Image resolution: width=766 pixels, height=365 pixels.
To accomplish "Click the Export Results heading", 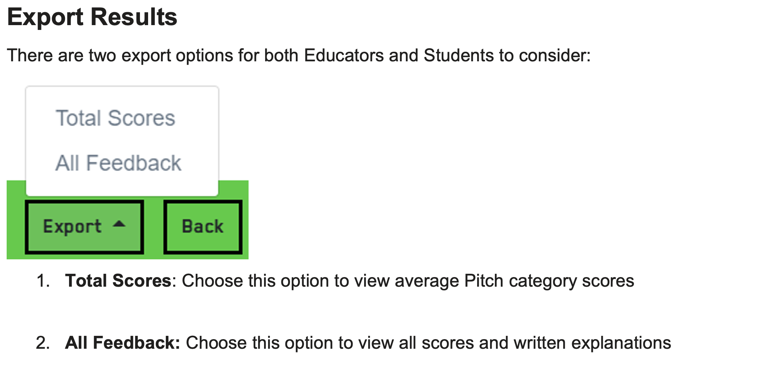I will pos(92,17).
